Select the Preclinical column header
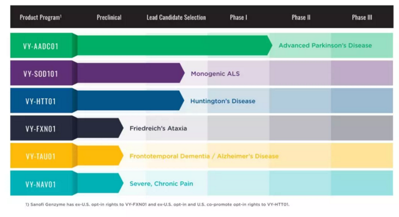This screenshot has height=217, width=399. [109, 17]
